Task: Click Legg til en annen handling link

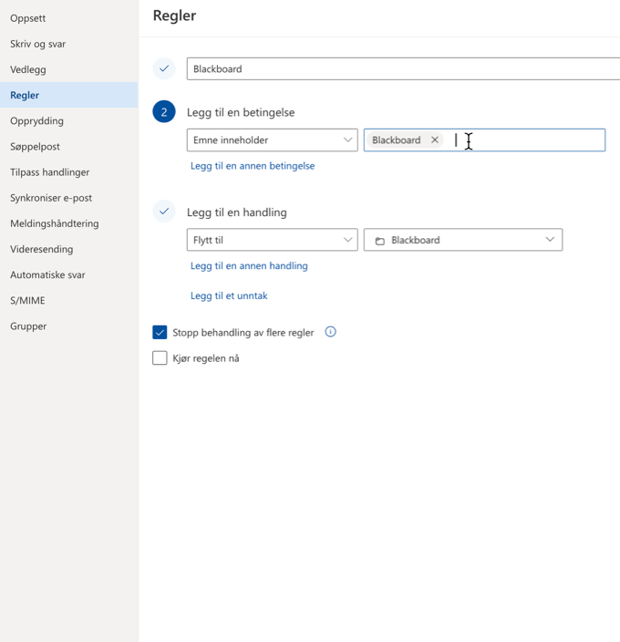Action: coord(249,266)
